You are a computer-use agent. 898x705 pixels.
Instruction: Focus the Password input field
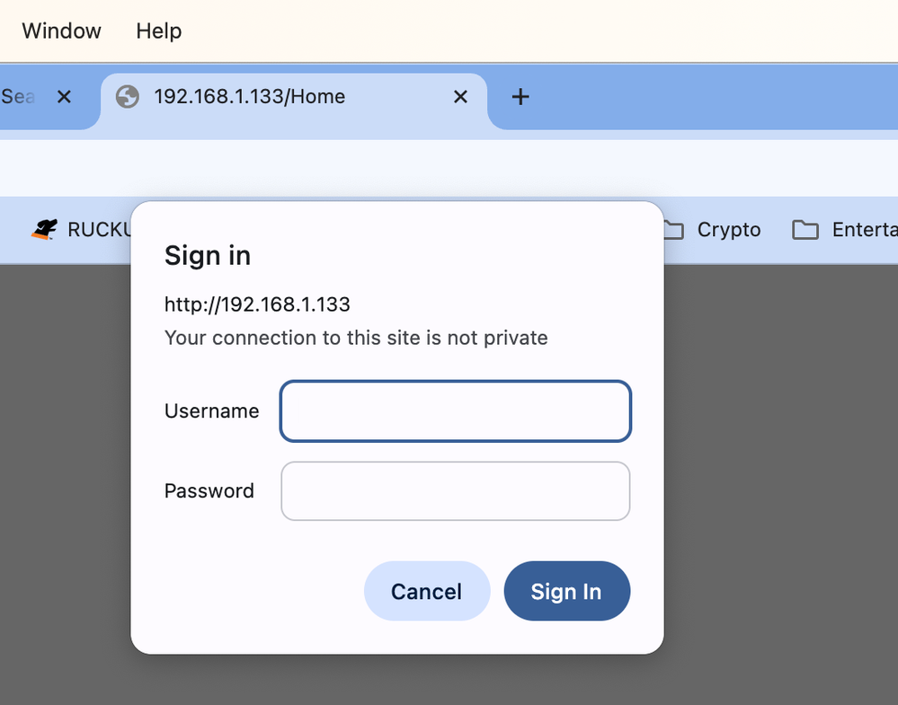point(456,491)
